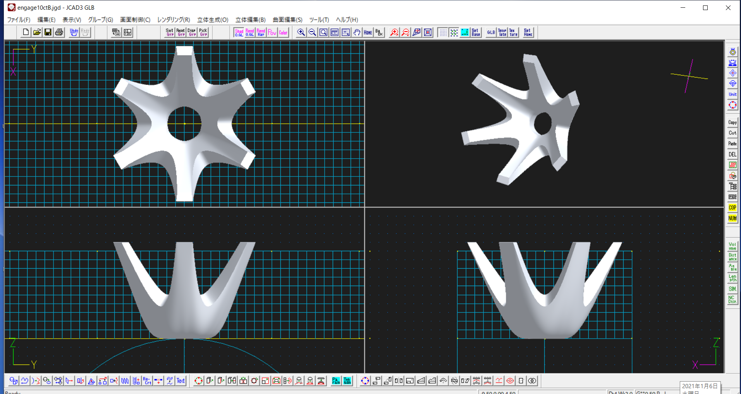Click the Set Home button
741x394 pixels.
click(x=528, y=32)
